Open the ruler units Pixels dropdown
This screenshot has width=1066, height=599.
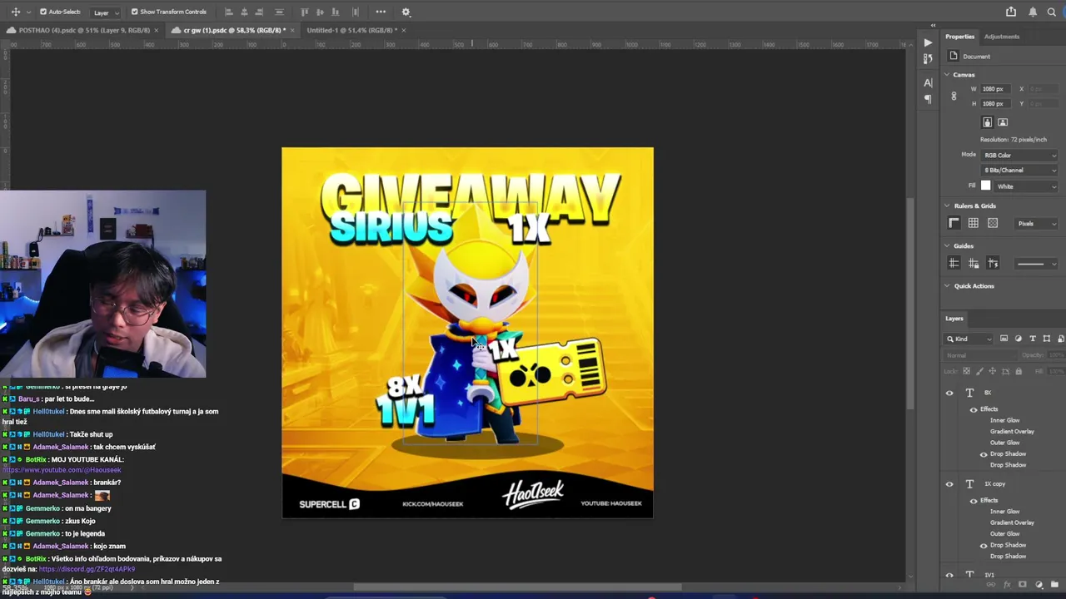point(1037,223)
